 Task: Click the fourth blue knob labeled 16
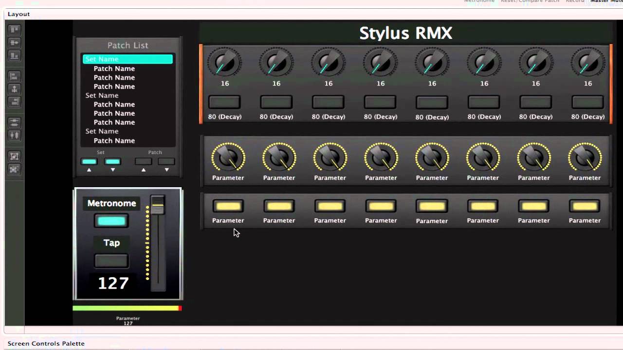tap(380, 63)
